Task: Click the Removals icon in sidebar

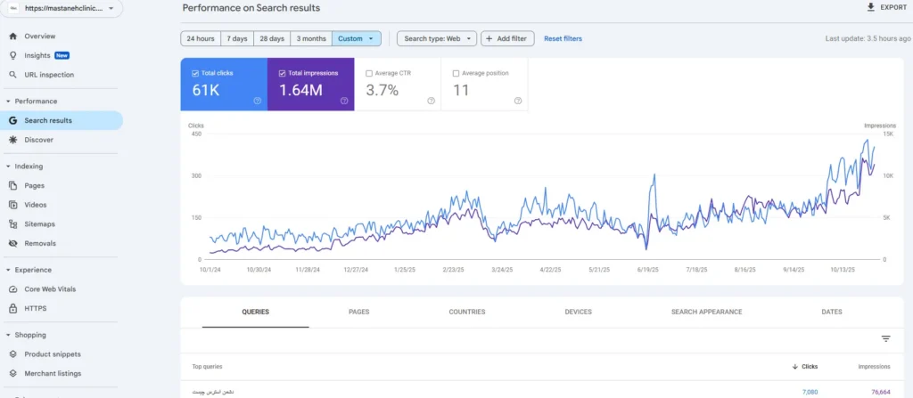Action: tap(12, 243)
